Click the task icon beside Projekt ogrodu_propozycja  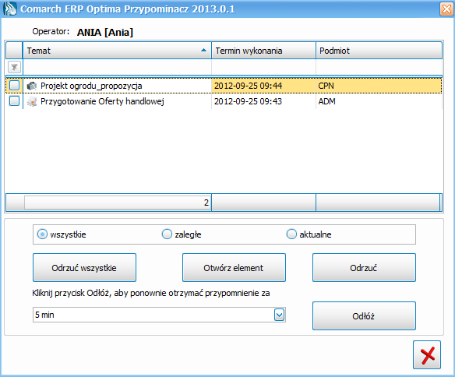tap(32, 86)
